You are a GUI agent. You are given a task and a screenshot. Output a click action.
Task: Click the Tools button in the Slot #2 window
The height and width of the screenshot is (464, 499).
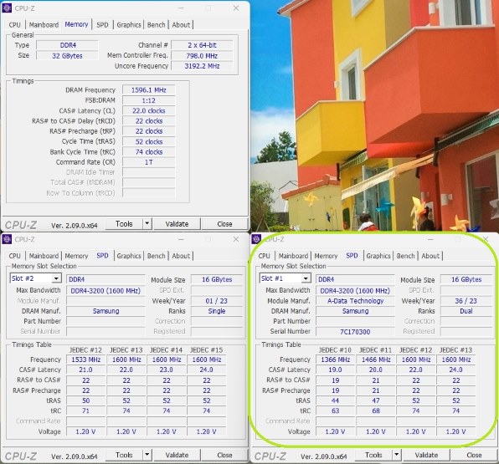[x=124, y=455]
